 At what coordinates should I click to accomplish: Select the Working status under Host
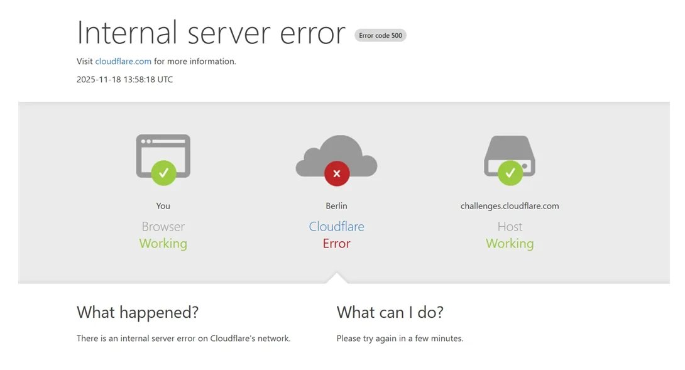510,243
